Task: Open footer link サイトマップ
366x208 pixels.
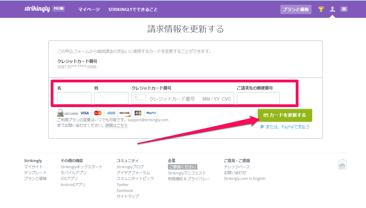Action: click(128, 196)
